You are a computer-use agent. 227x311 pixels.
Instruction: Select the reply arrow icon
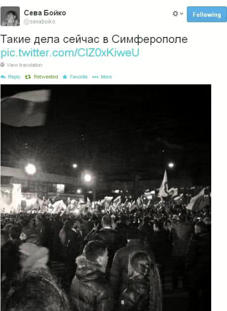click(x=3, y=77)
